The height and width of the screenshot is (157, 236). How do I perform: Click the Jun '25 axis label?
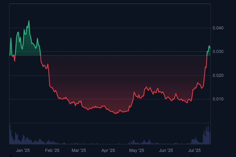[x=166, y=151]
